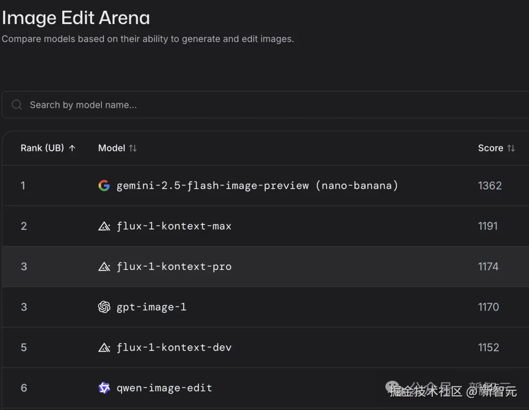This screenshot has height=410, width=529.
Task: Open the gemini-2.5-flash-image-preview (nano-banana) model
Action: pos(258,186)
